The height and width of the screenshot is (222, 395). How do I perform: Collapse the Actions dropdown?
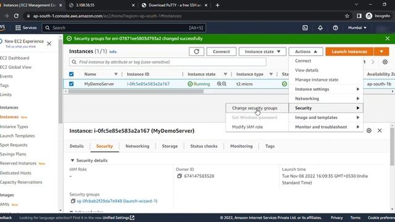point(306,52)
